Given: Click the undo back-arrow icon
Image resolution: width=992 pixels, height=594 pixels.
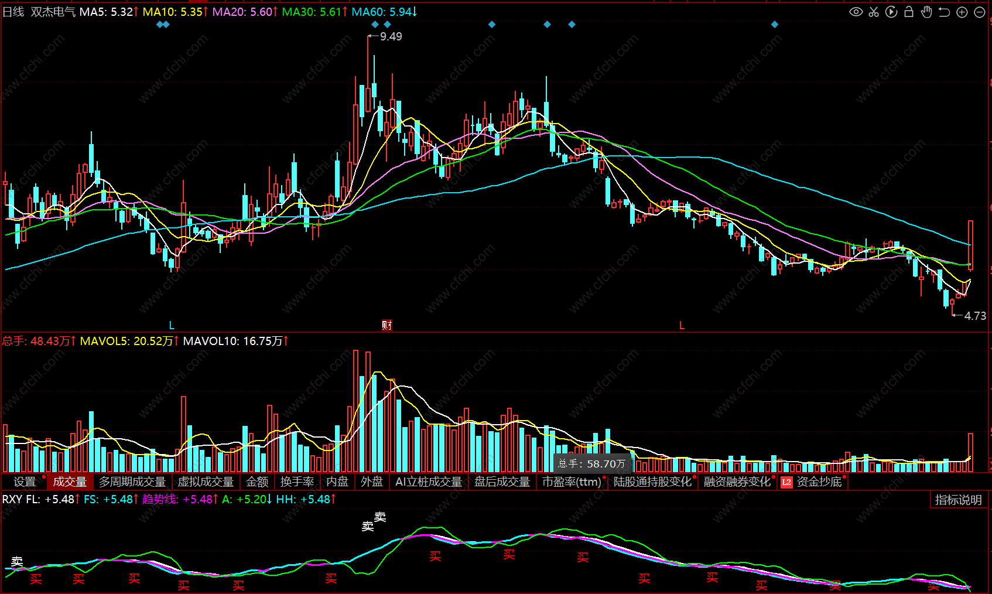Looking at the screenshot, I should [944, 12].
